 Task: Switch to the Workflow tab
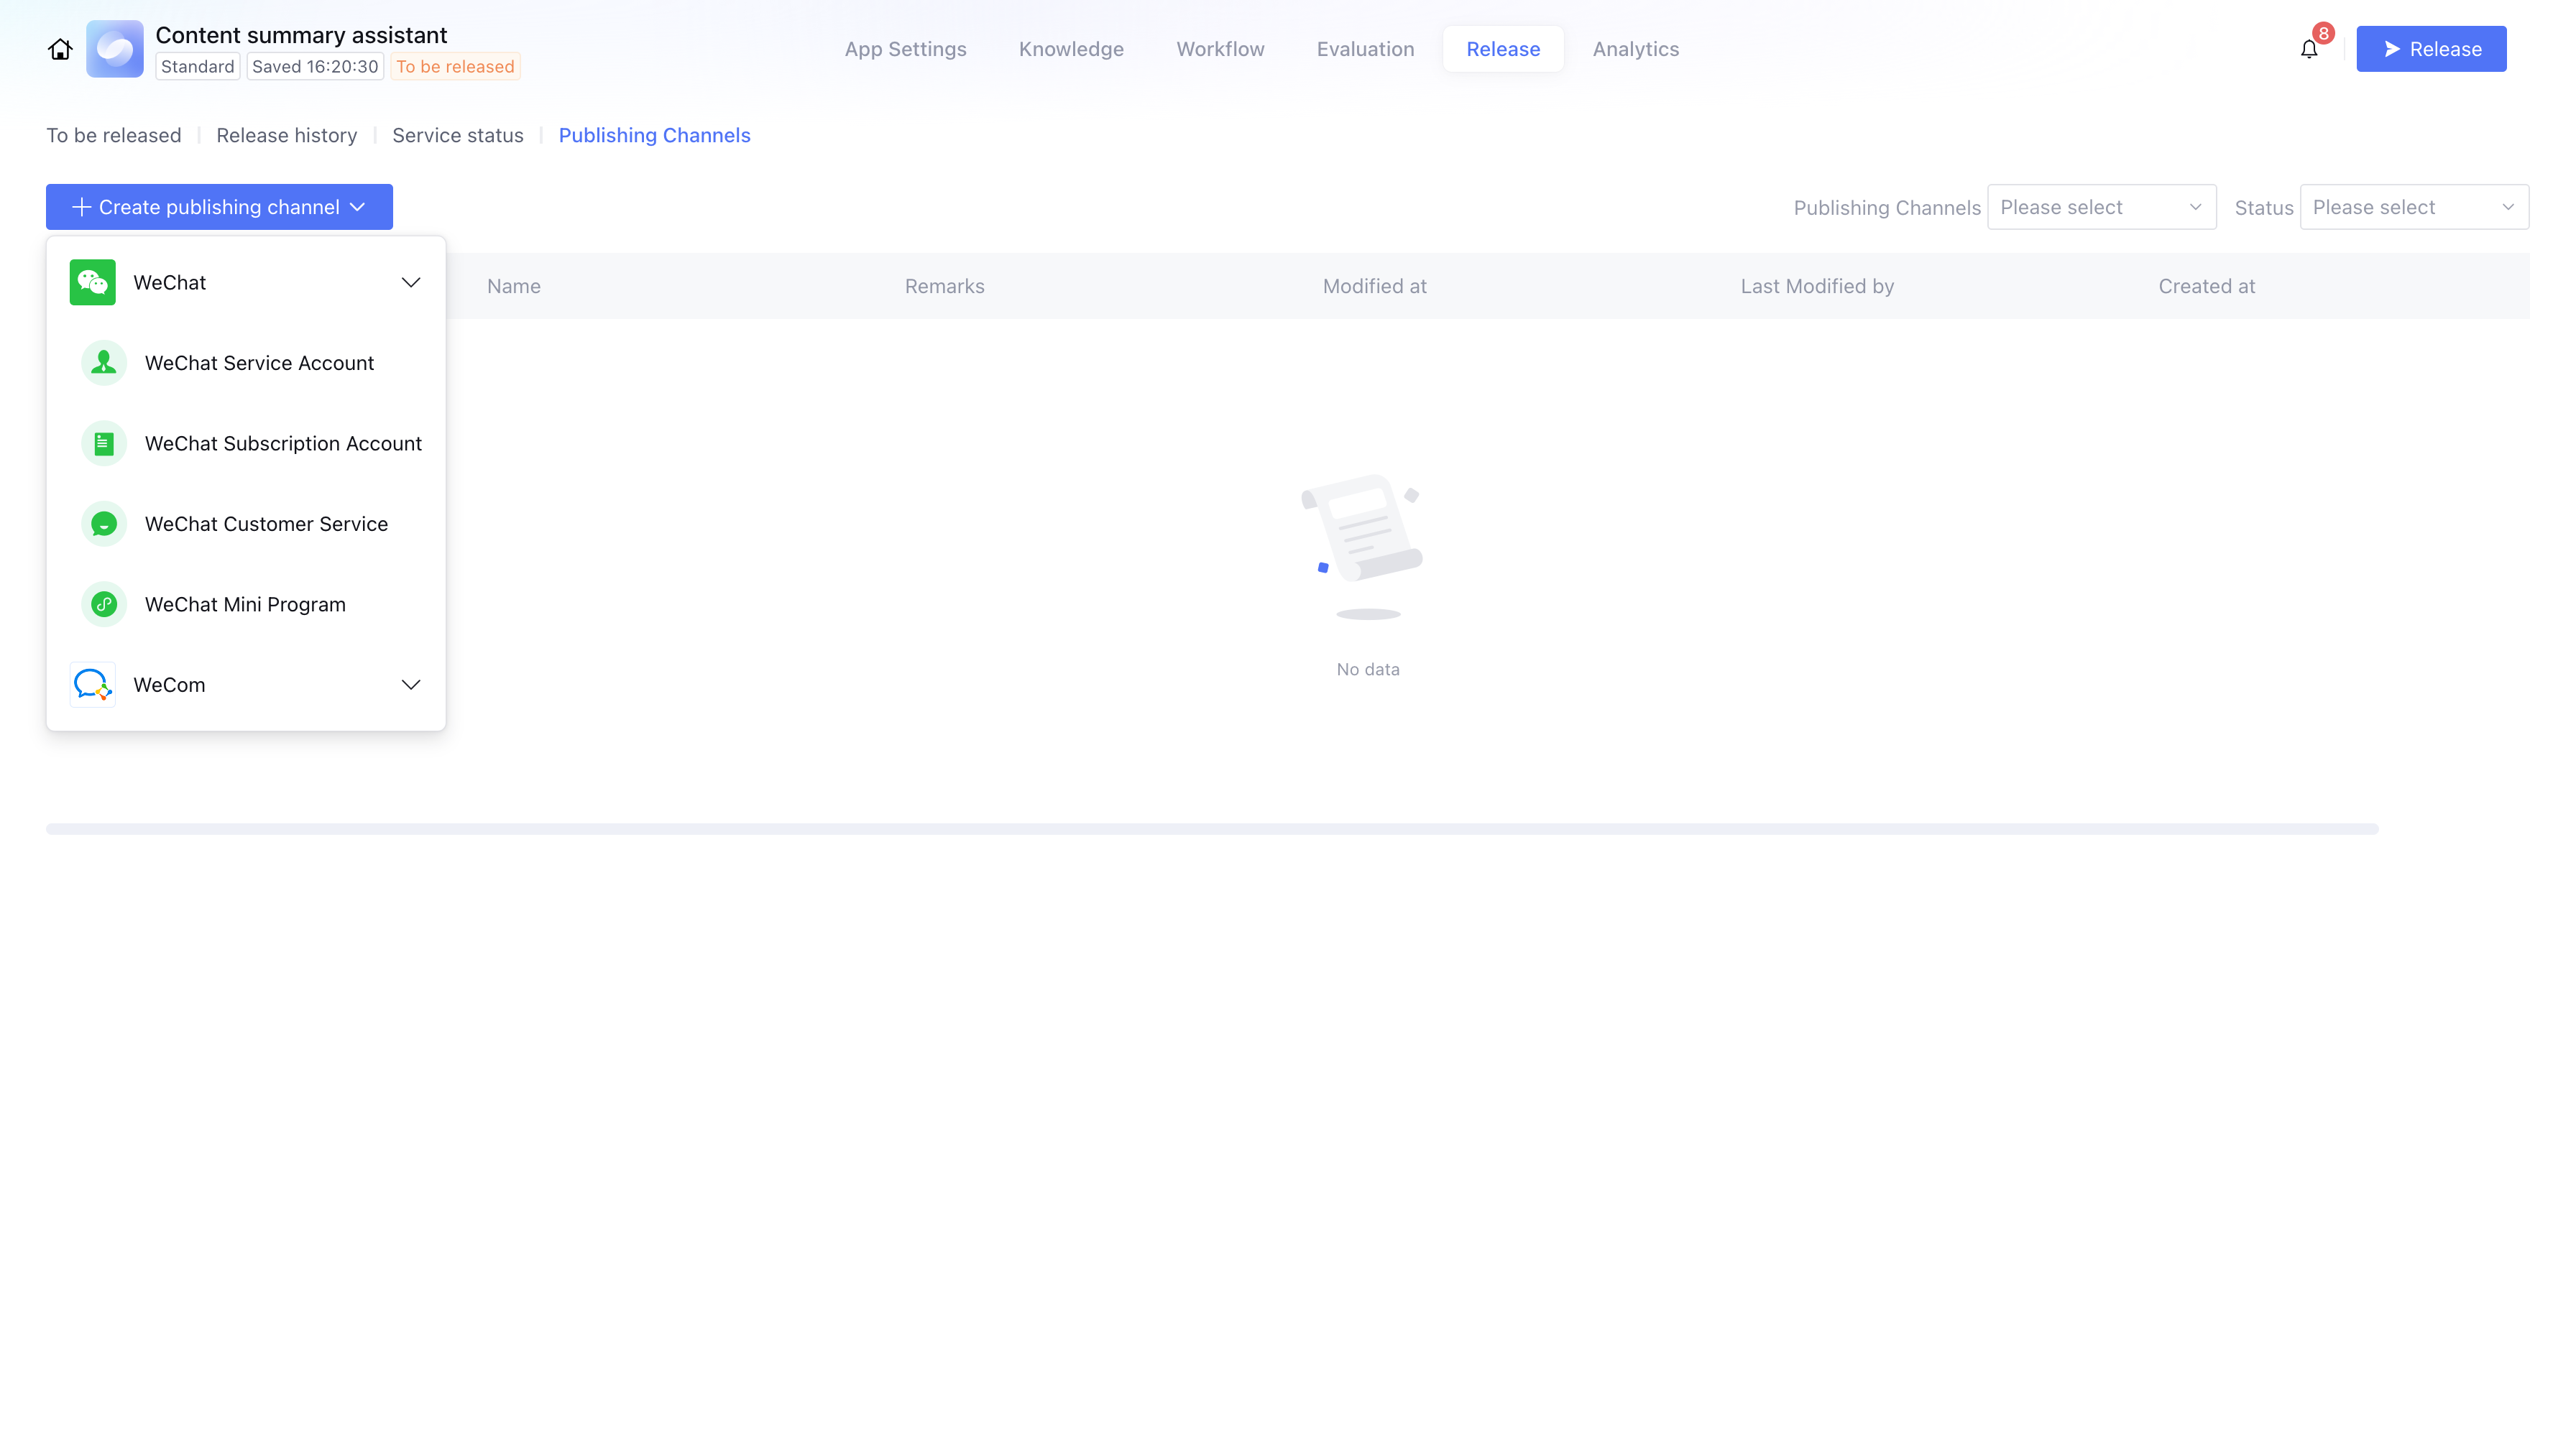(1220, 49)
